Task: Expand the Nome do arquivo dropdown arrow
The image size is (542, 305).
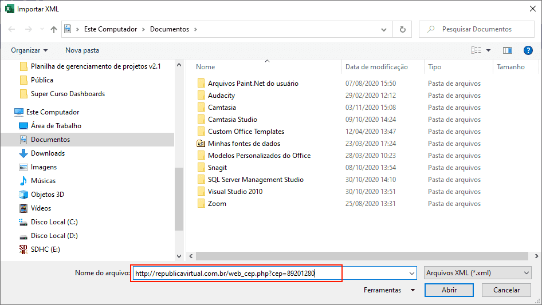Action: pyautogui.click(x=412, y=273)
